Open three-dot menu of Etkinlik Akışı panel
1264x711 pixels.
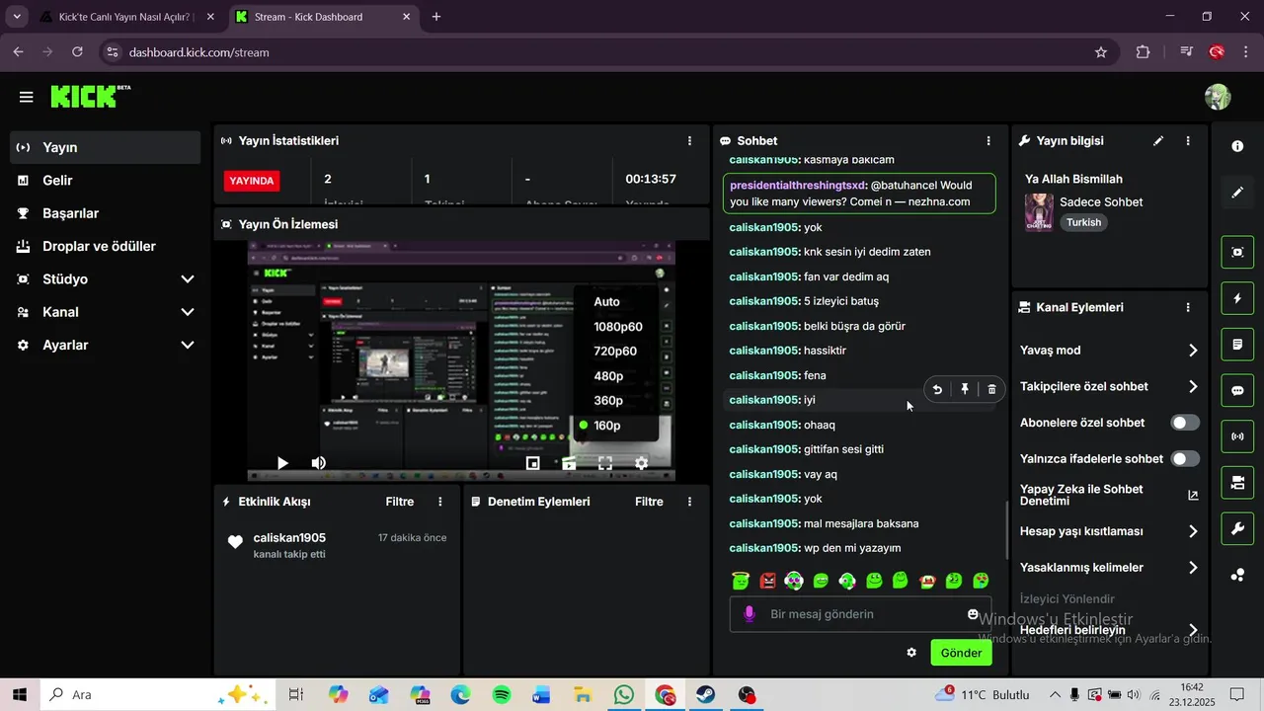click(x=440, y=502)
